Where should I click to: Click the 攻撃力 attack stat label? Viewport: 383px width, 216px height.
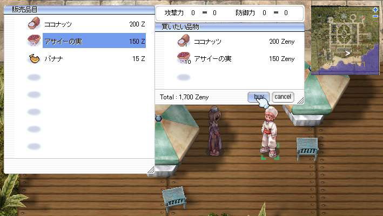pos(174,13)
